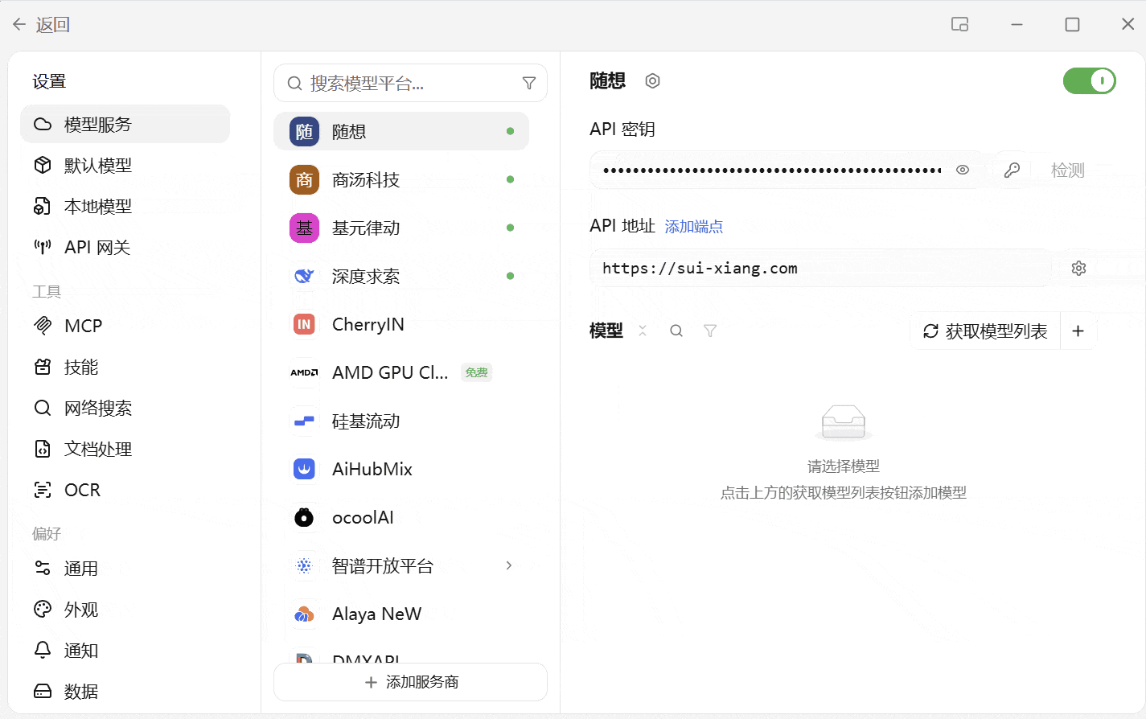
Task: Click the picture-in-picture window icon
Action: pos(959,24)
